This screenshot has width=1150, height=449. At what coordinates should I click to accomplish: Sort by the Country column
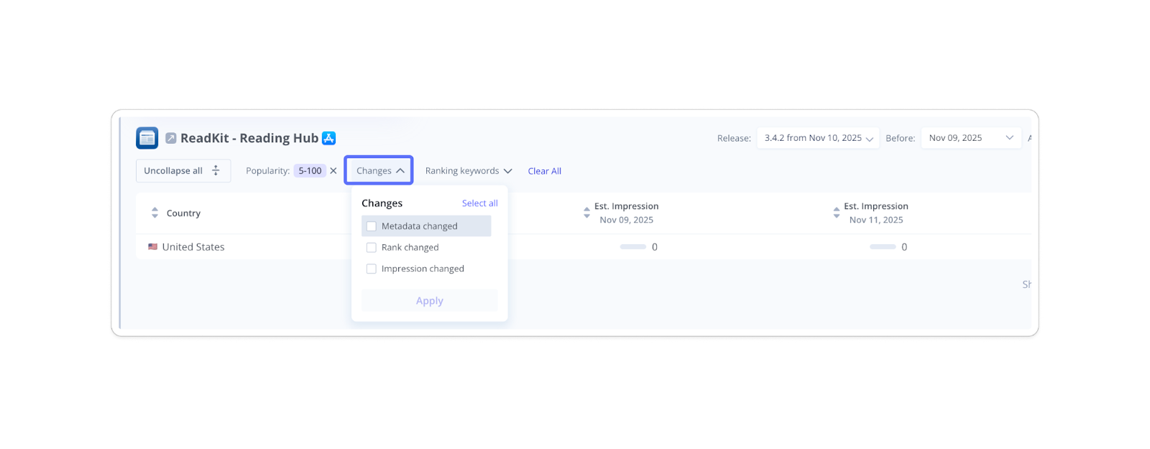[x=155, y=213]
